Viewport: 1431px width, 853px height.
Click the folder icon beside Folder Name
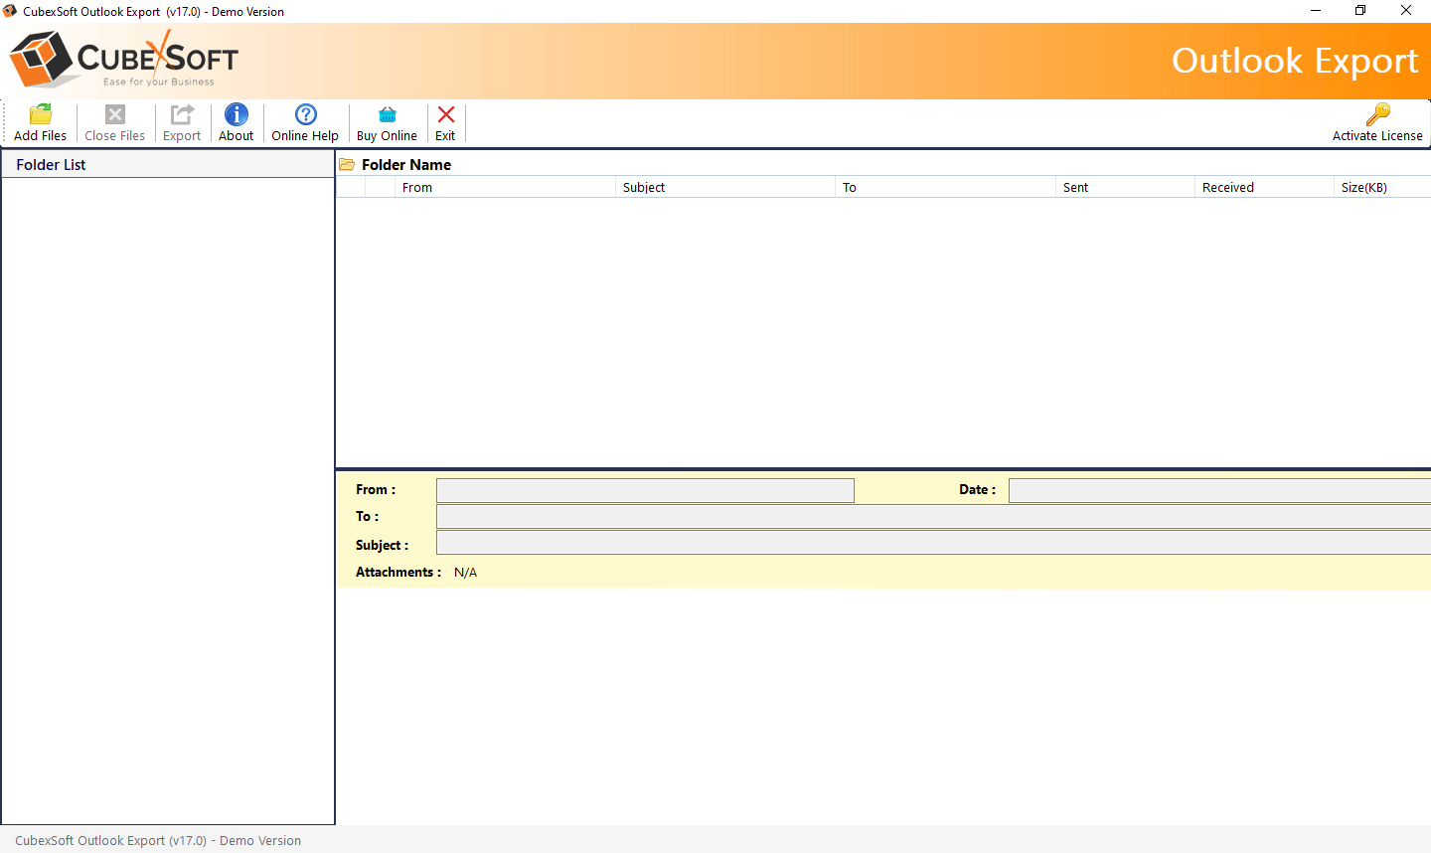coord(347,164)
